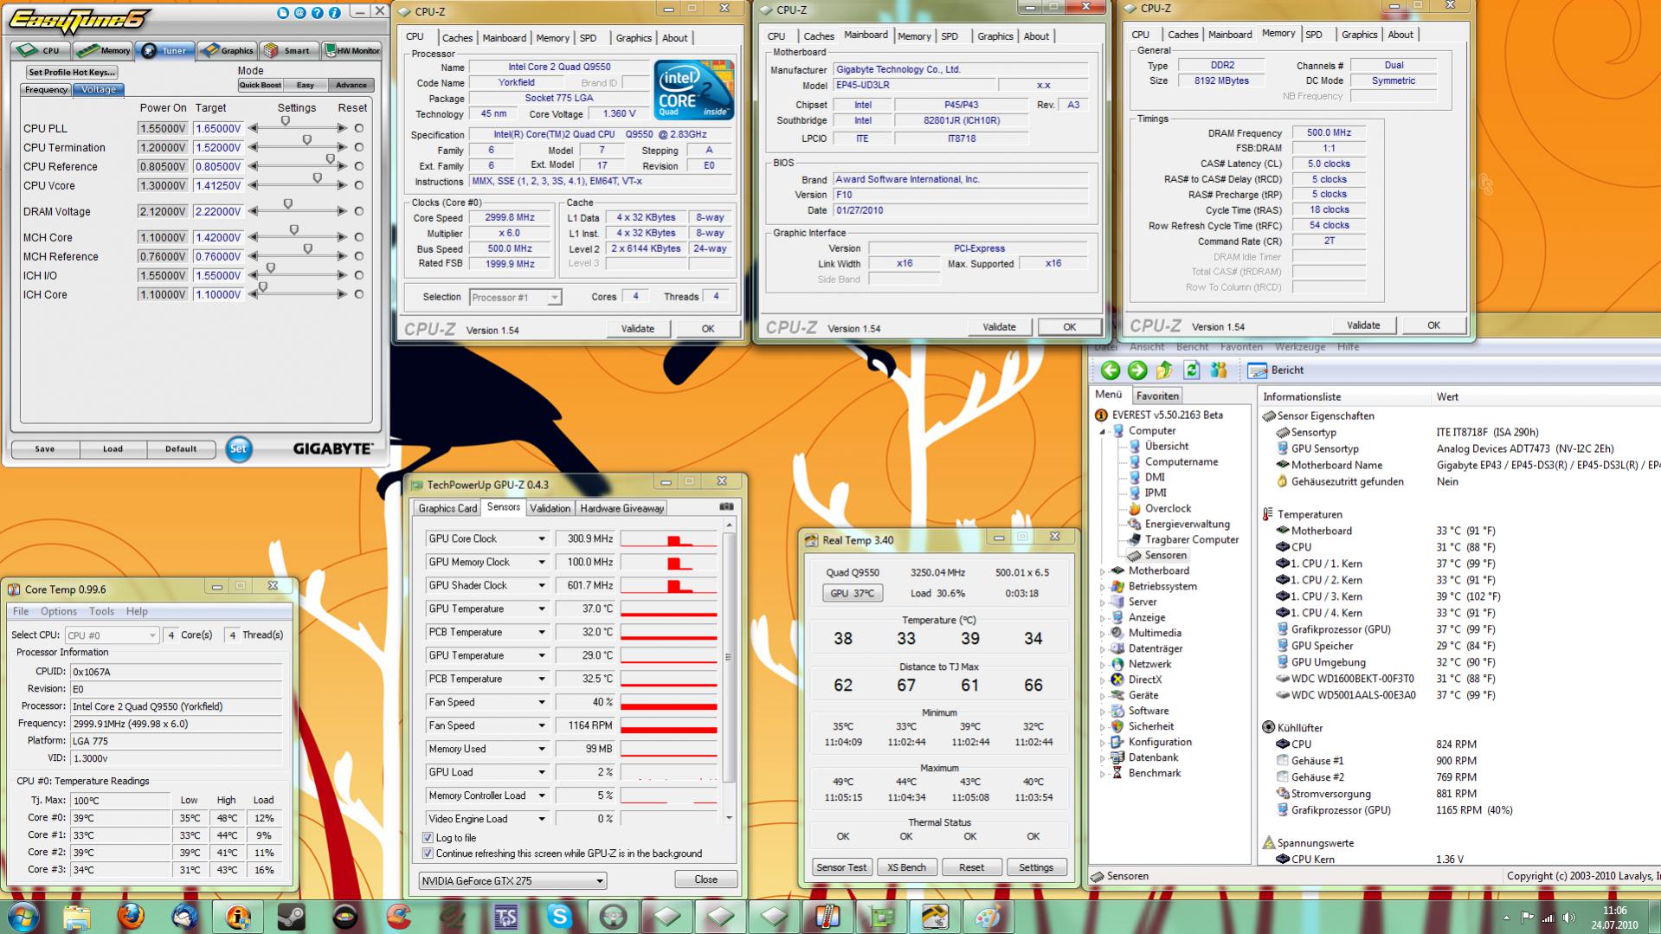1661x934 pixels.
Task: Switch to Frequency tab in EasyTune6
Action: click(47, 90)
